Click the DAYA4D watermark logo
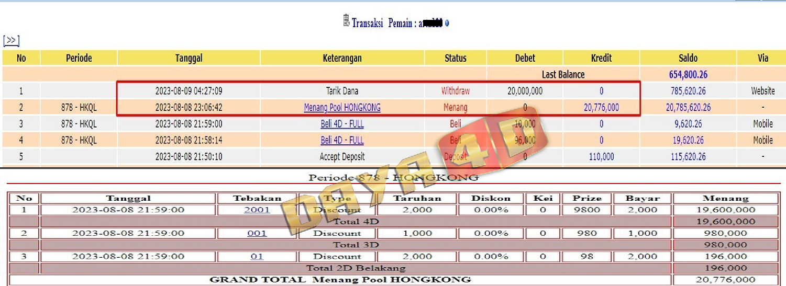786x286 pixels. pyautogui.click(x=414, y=173)
